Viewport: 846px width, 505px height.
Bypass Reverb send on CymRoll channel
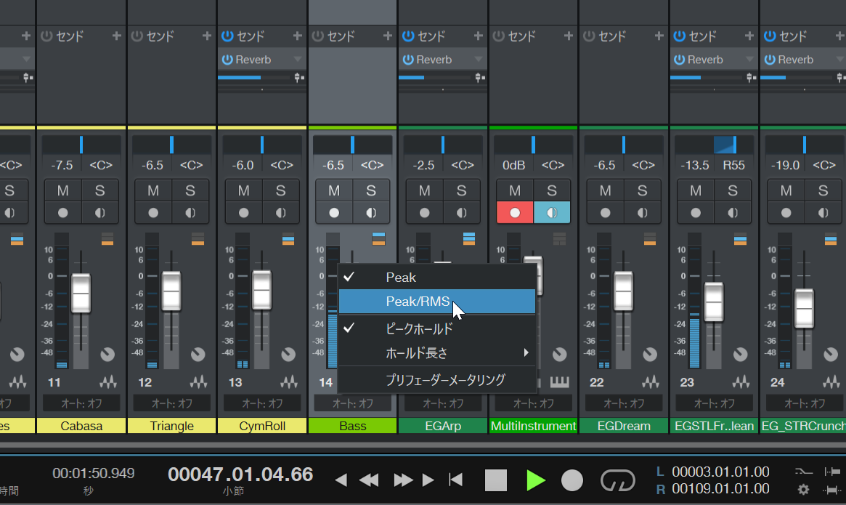[x=227, y=60]
